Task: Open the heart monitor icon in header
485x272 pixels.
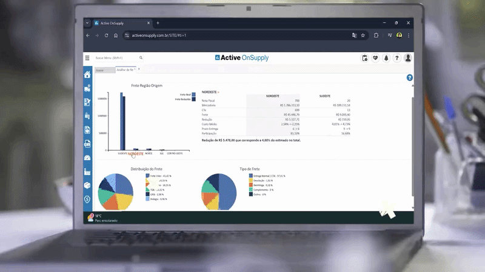Action: click(x=375, y=58)
